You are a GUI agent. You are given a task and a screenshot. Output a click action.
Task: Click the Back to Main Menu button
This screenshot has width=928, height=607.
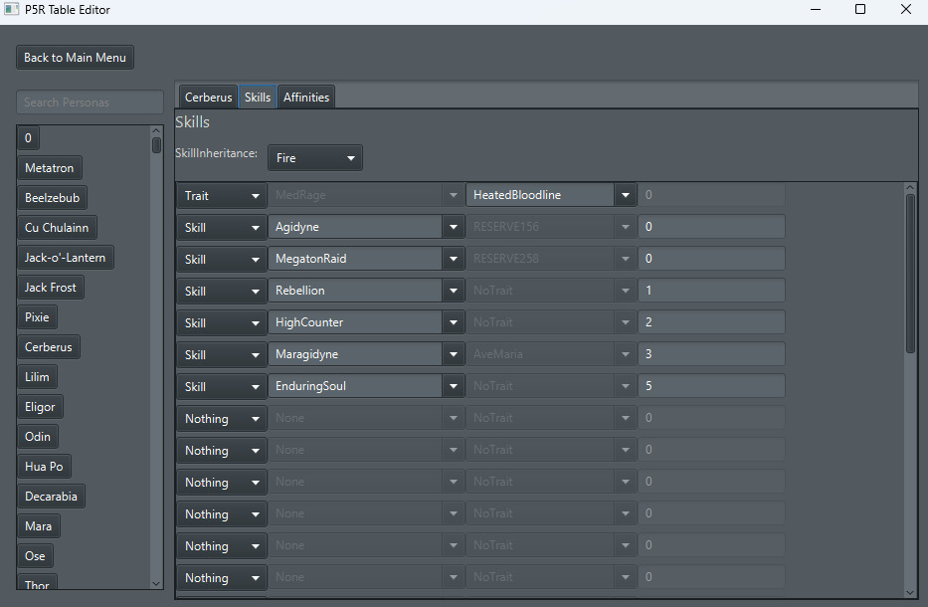coord(75,58)
